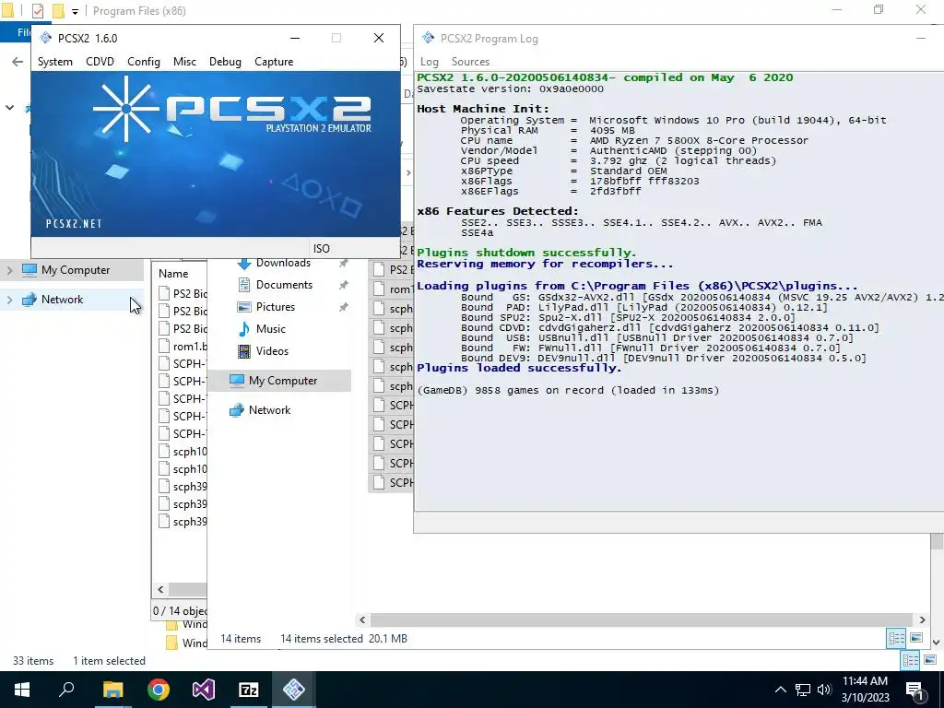Image resolution: width=944 pixels, height=708 pixels.
Task: Open 7-Zip from the taskbar
Action: (249, 690)
